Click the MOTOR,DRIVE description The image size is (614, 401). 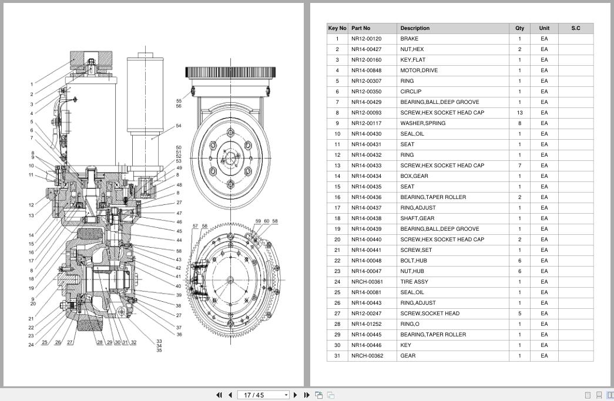coord(419,70)
